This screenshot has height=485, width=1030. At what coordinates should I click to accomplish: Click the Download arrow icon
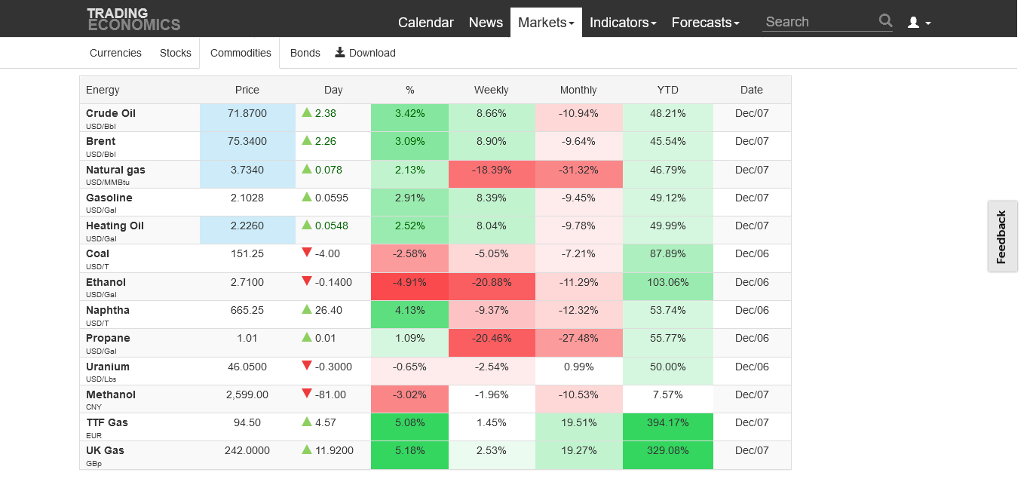click(340, 52)
